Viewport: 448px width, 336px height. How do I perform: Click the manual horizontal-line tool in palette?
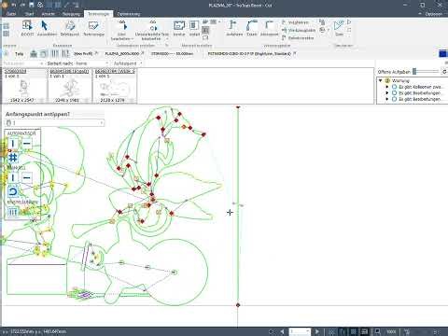click(x=27, y=178)
